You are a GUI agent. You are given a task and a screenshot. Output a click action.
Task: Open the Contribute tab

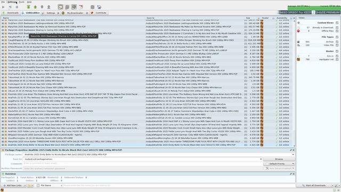99,13
